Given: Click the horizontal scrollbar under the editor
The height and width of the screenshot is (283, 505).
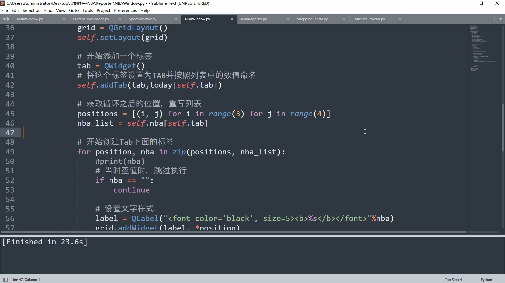Looking at the screenshot, I should (234, 232).
